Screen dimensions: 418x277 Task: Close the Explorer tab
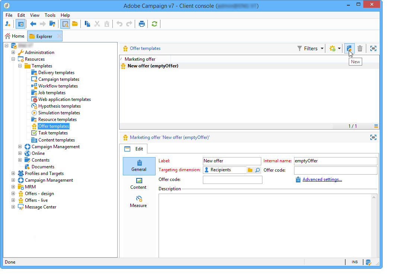tap(59, 36)
